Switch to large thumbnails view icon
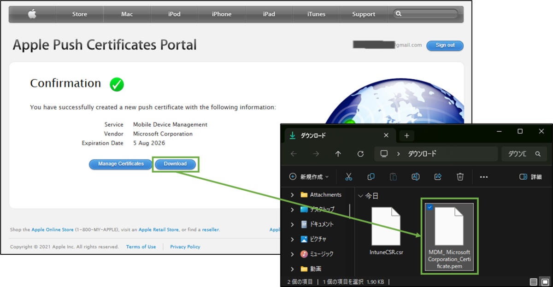 545,282
